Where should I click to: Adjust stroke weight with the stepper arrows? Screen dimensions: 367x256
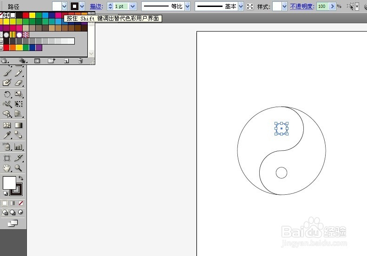coord(110,6)
